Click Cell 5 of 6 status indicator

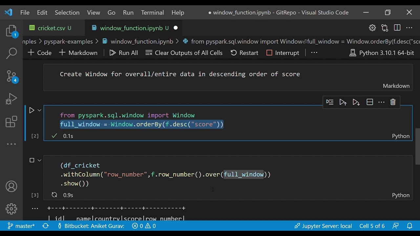click(x=372, y=226)
